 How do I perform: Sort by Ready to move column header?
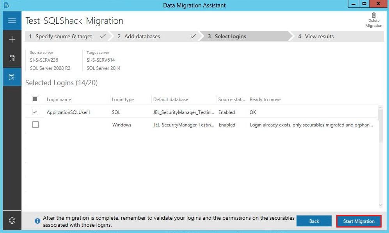point(265,100)
